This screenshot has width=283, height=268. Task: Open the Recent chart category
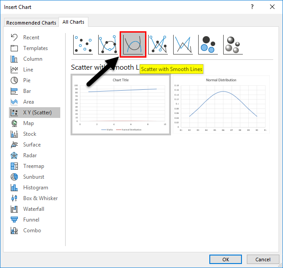34,38
